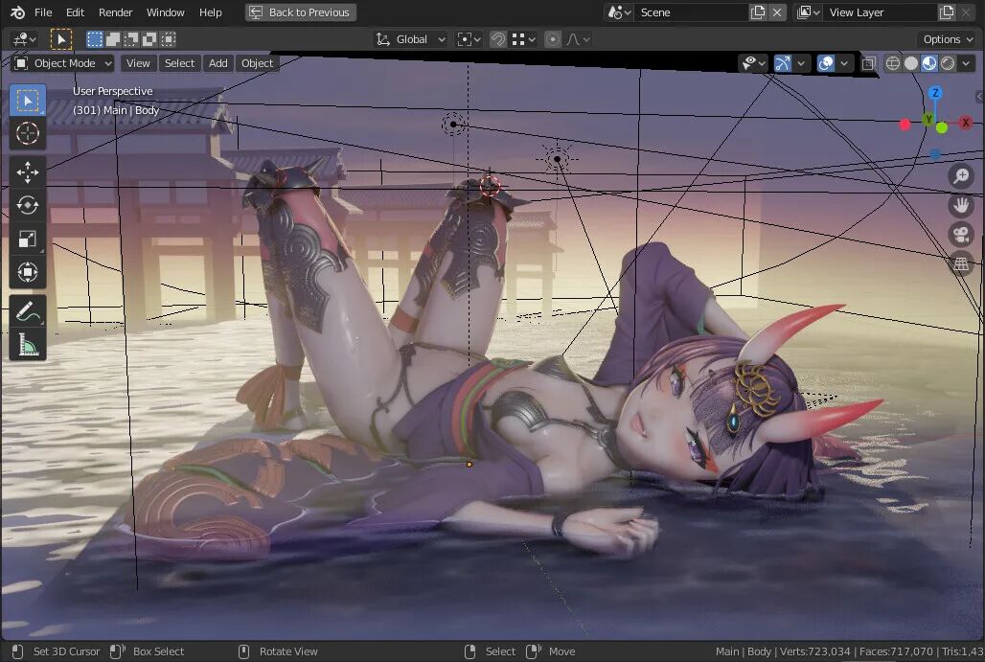The width and height of the screenshot is (985, 662).
Task: Toggle show gizmos
Action: (x=783, y=63)
